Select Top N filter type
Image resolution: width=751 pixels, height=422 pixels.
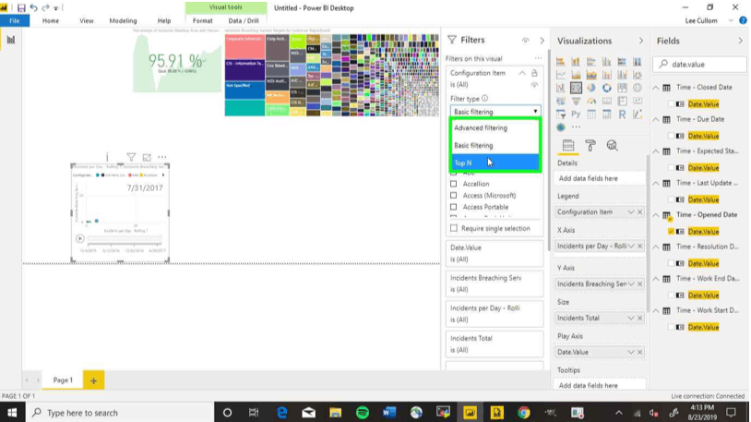495,163
